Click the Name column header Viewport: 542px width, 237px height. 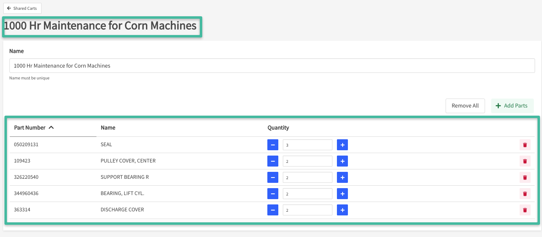coord(108,128)
